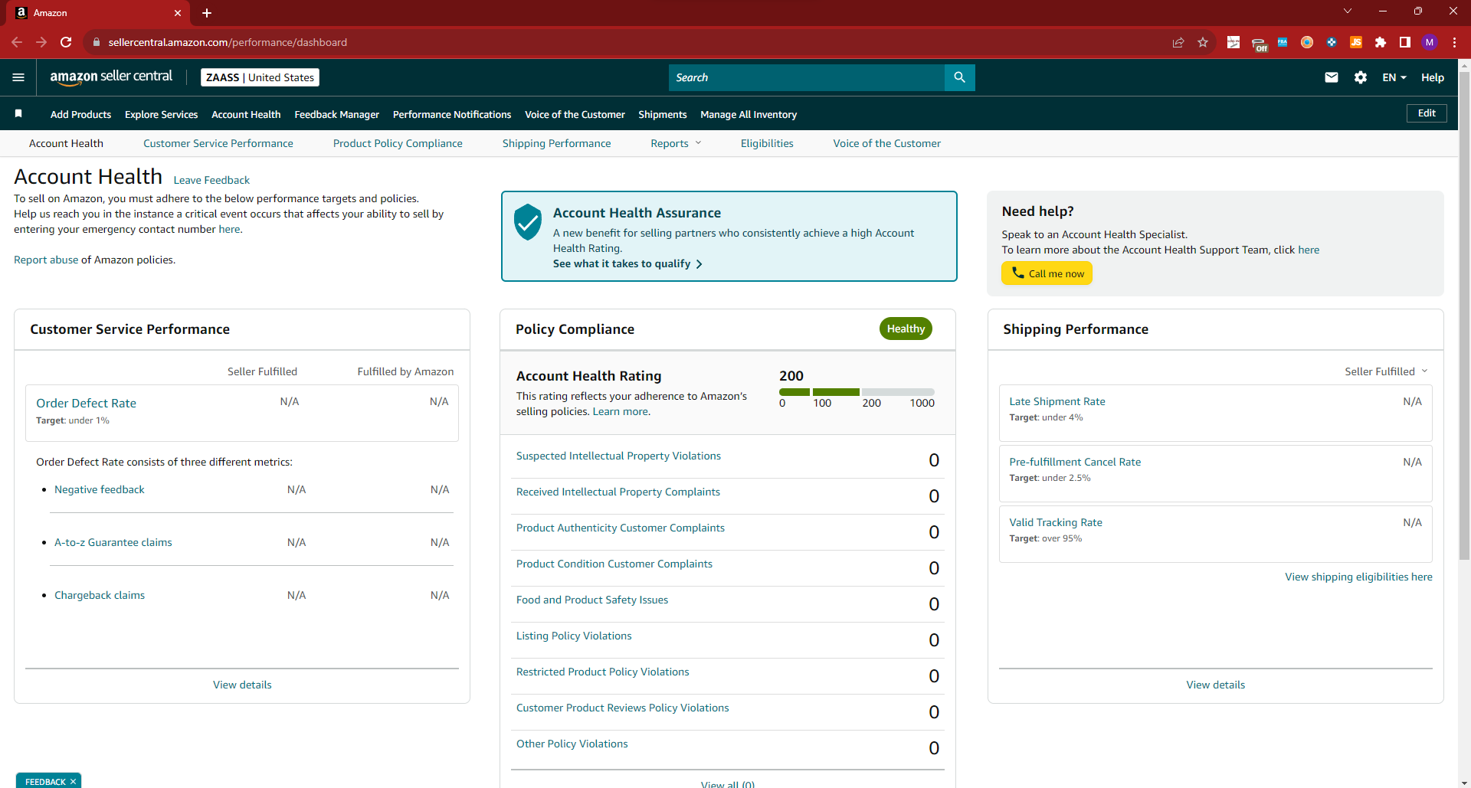Expand the Reports dropdown
Image resolution: width=1471 pixels, height=788 pixels.
click(676, 143)
